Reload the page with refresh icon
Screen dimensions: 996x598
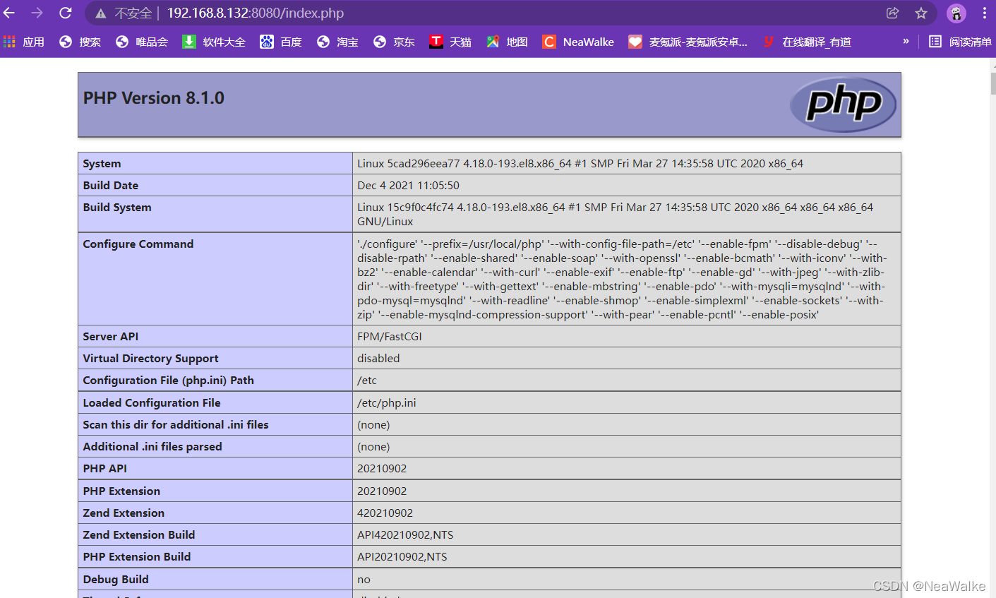coord(65,13)
